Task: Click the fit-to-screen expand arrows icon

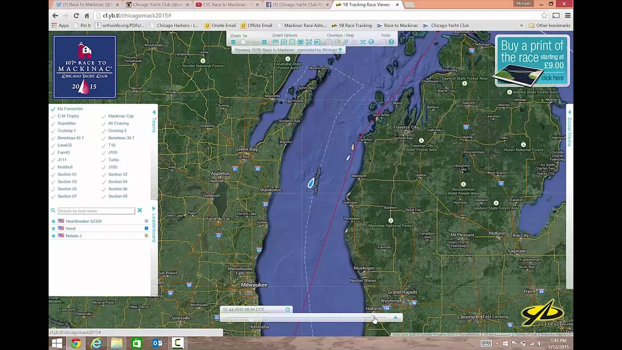Action: click(x=309, y=42)
